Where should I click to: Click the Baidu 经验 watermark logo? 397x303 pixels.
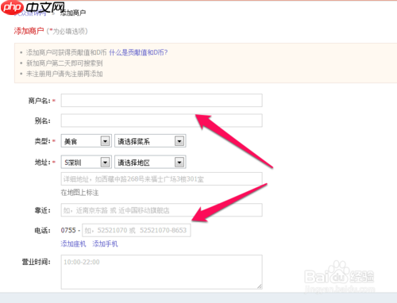click(x=340, y=277)
